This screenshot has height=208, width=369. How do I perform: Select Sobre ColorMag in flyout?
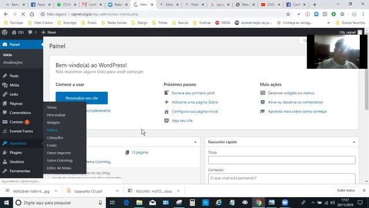point(59,161)
